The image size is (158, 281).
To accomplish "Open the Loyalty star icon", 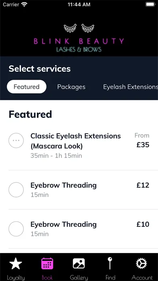I will point(16,264).
